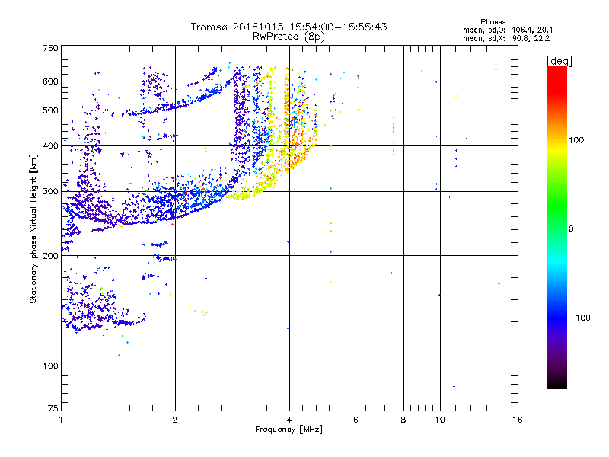The height and width of the screenshot is (457, 609).
Task: Click the y-axis tick label '200'
Action: coord(51,256)
